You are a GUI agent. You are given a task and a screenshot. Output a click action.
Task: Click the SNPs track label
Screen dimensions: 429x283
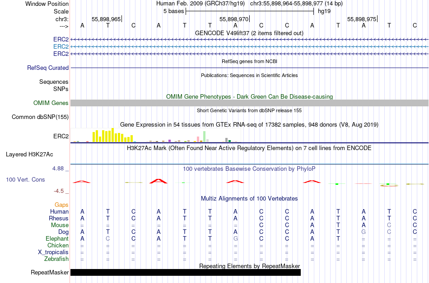pos(61,89)
